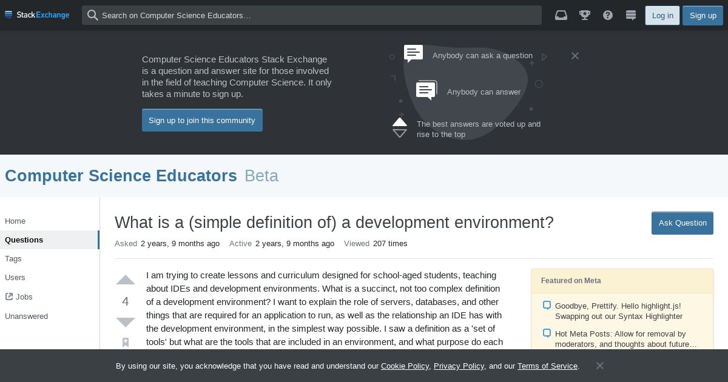Bookmark this question
Screen dimensions: 728x382
[x=126, y=343]
